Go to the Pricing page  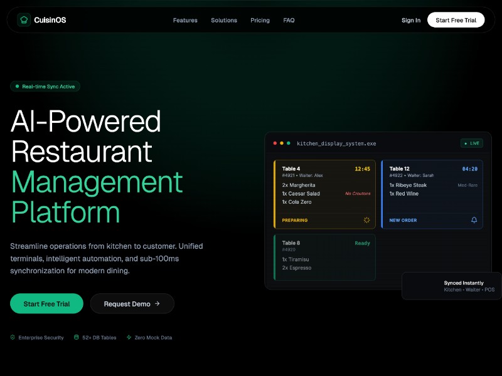[260, 20]
